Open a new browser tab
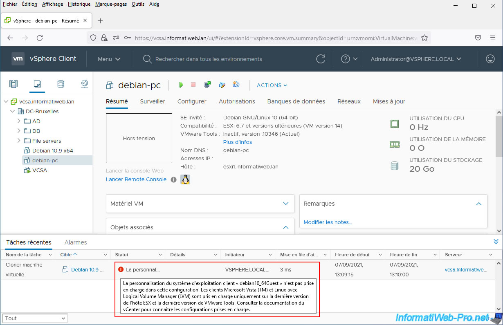Image resolution: width=503 pixels, height=325 pixels. coord(101,20)
